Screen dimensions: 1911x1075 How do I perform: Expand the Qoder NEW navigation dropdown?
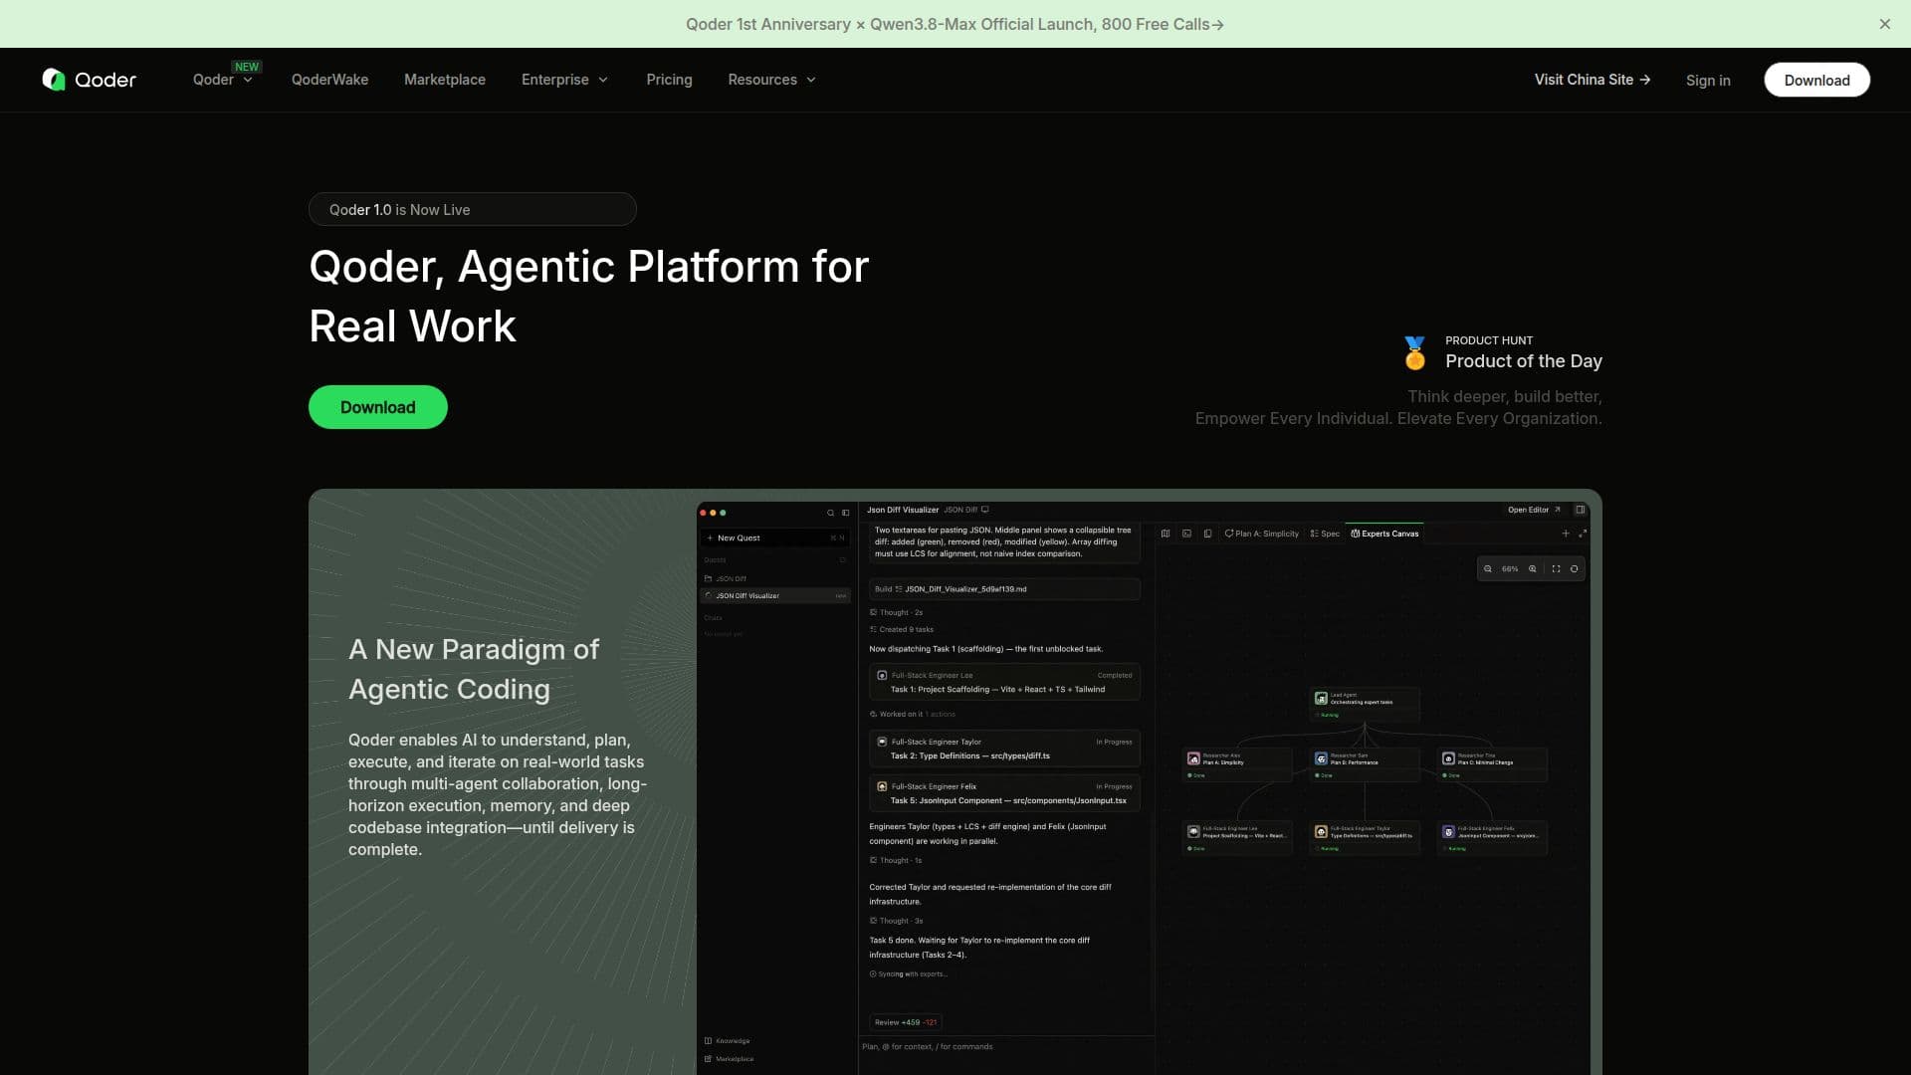(223, 80)
